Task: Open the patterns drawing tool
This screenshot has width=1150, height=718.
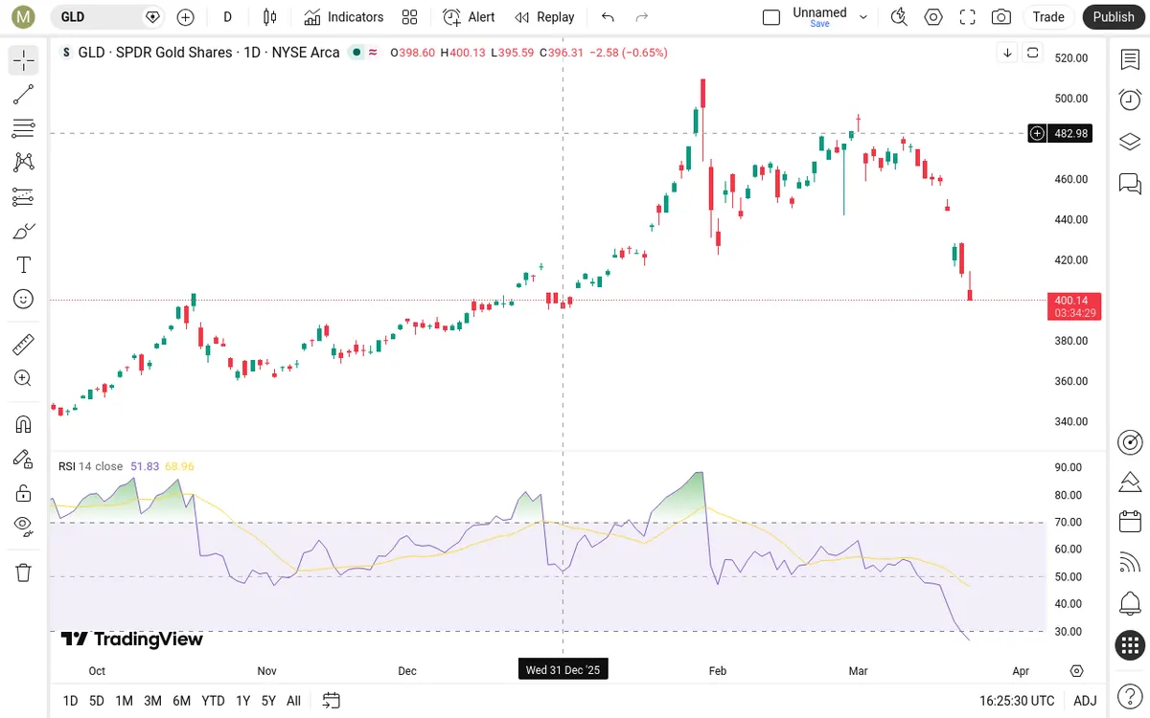Action: (24, 163)
